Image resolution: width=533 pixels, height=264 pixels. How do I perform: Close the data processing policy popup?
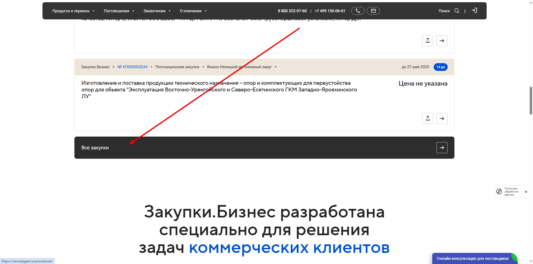tap(526, 192)
